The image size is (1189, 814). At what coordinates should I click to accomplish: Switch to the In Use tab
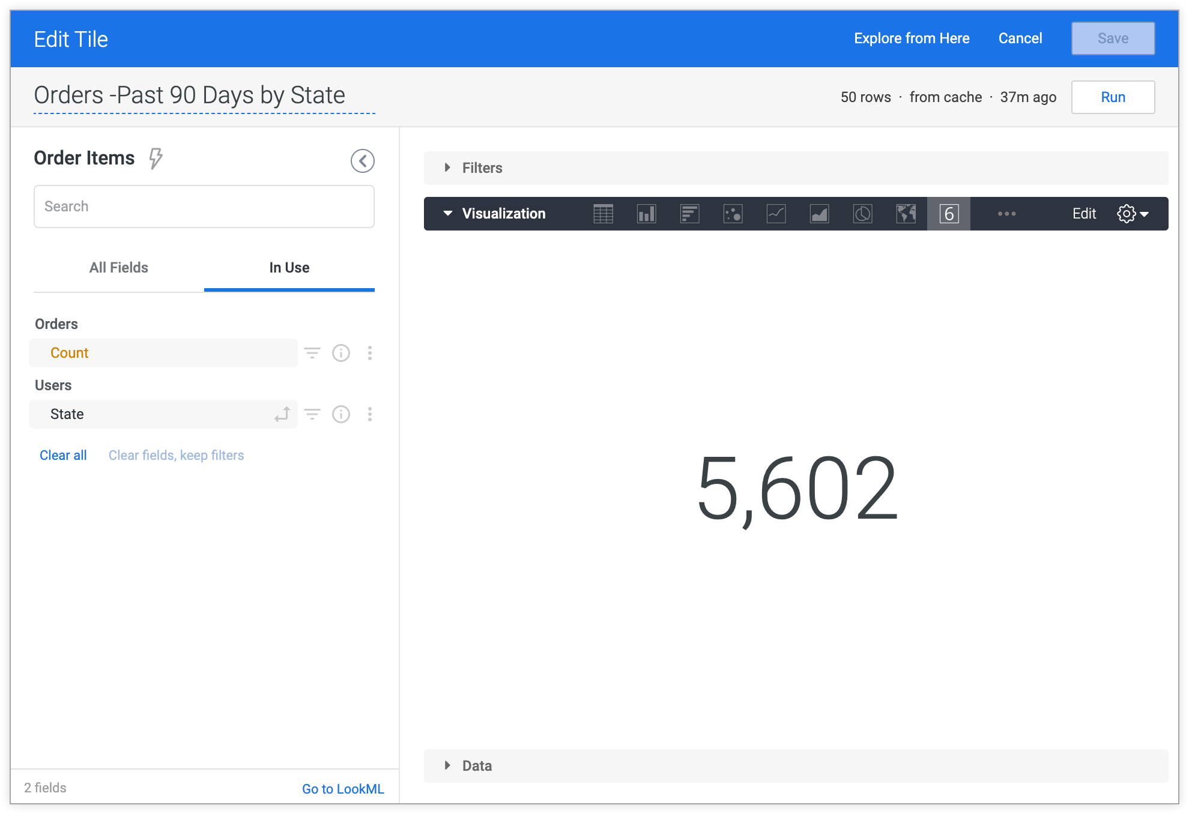pyautogui.click(x=289, y=267)
